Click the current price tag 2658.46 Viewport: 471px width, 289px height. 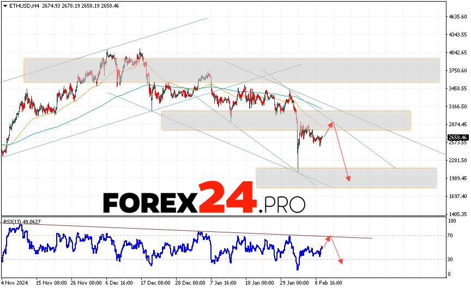(457, 138)
